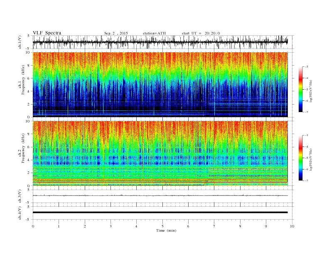Click the thin ch.3 voltage trace
Screen dimensions: 329x254
(x=160, y=195)
